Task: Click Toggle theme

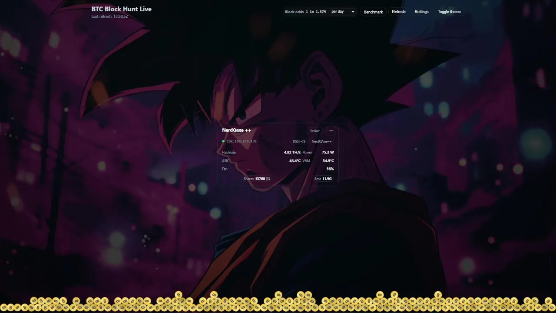Action: coord(449,12)
